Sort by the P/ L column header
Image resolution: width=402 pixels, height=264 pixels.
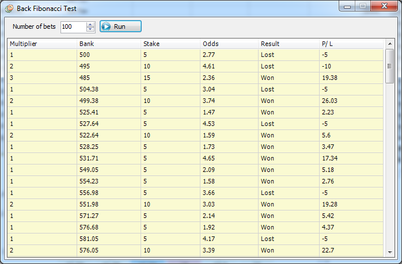(x=351, y=44)
